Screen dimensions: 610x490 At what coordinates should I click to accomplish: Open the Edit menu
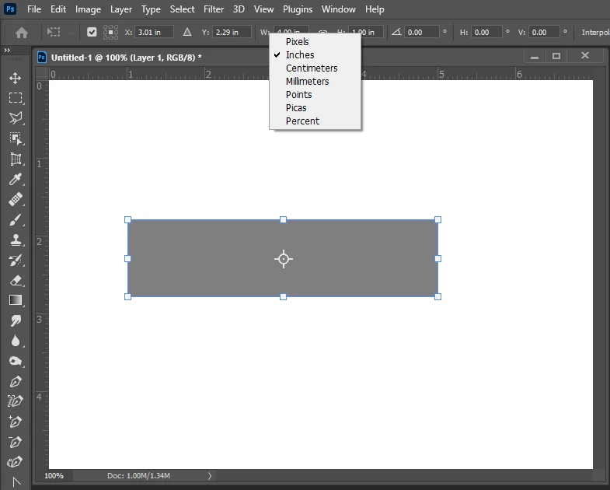[58, 9]
